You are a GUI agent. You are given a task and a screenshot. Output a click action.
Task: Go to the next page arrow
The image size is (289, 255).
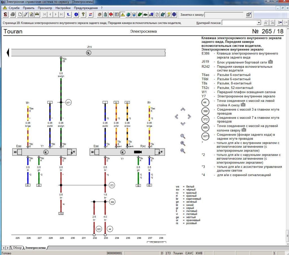point(56,14)
